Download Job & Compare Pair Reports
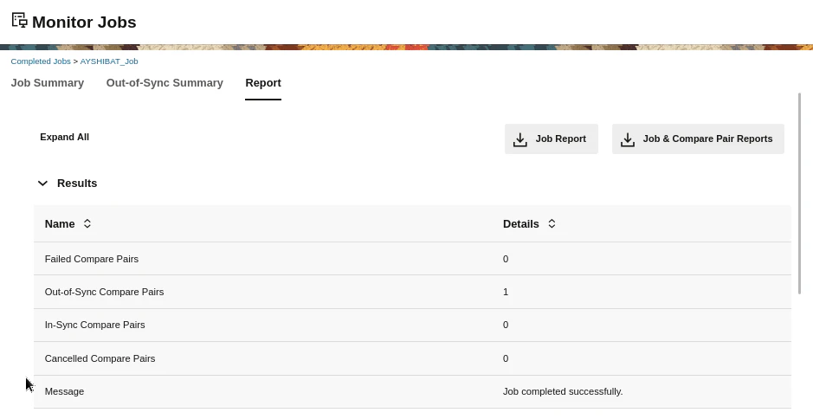The image size is (813, 419). pos(698,139)
